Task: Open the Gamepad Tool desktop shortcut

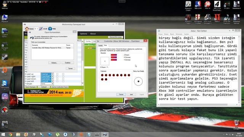Action: tap(5, 46)
